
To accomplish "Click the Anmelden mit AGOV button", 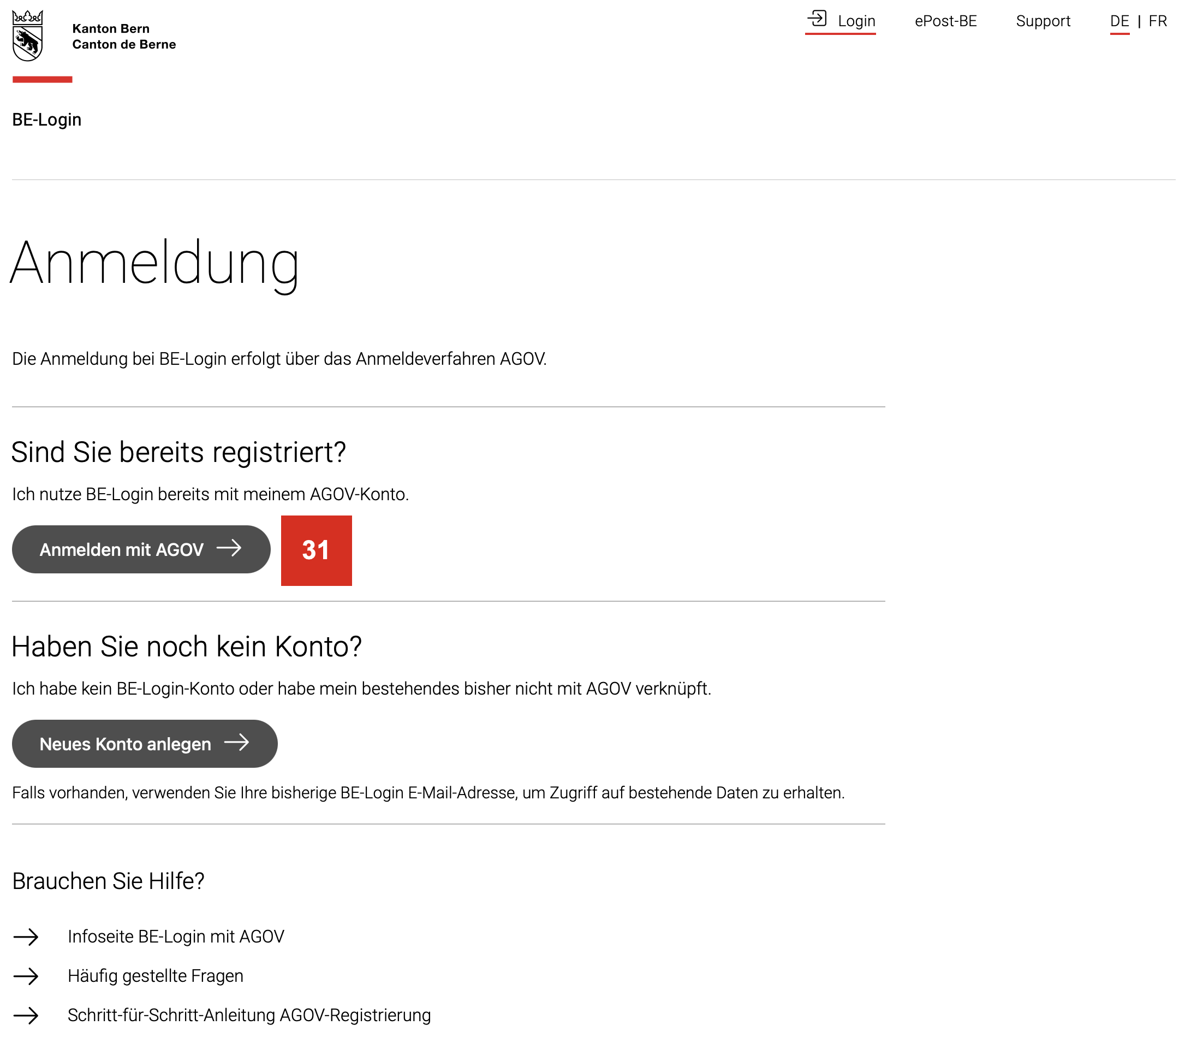I will 141,549.
